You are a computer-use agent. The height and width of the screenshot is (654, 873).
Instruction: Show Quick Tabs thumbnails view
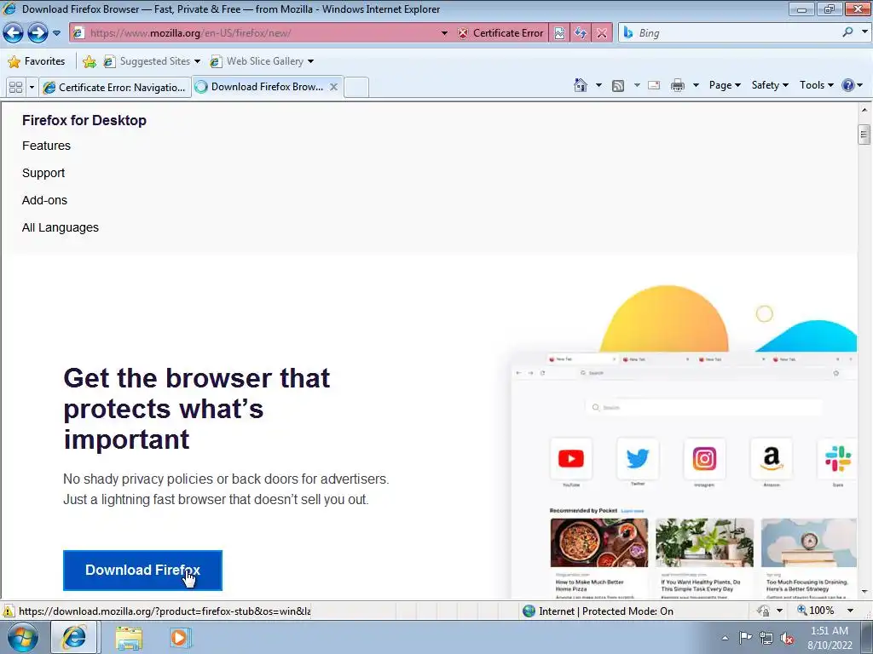(x=15, y=88)
